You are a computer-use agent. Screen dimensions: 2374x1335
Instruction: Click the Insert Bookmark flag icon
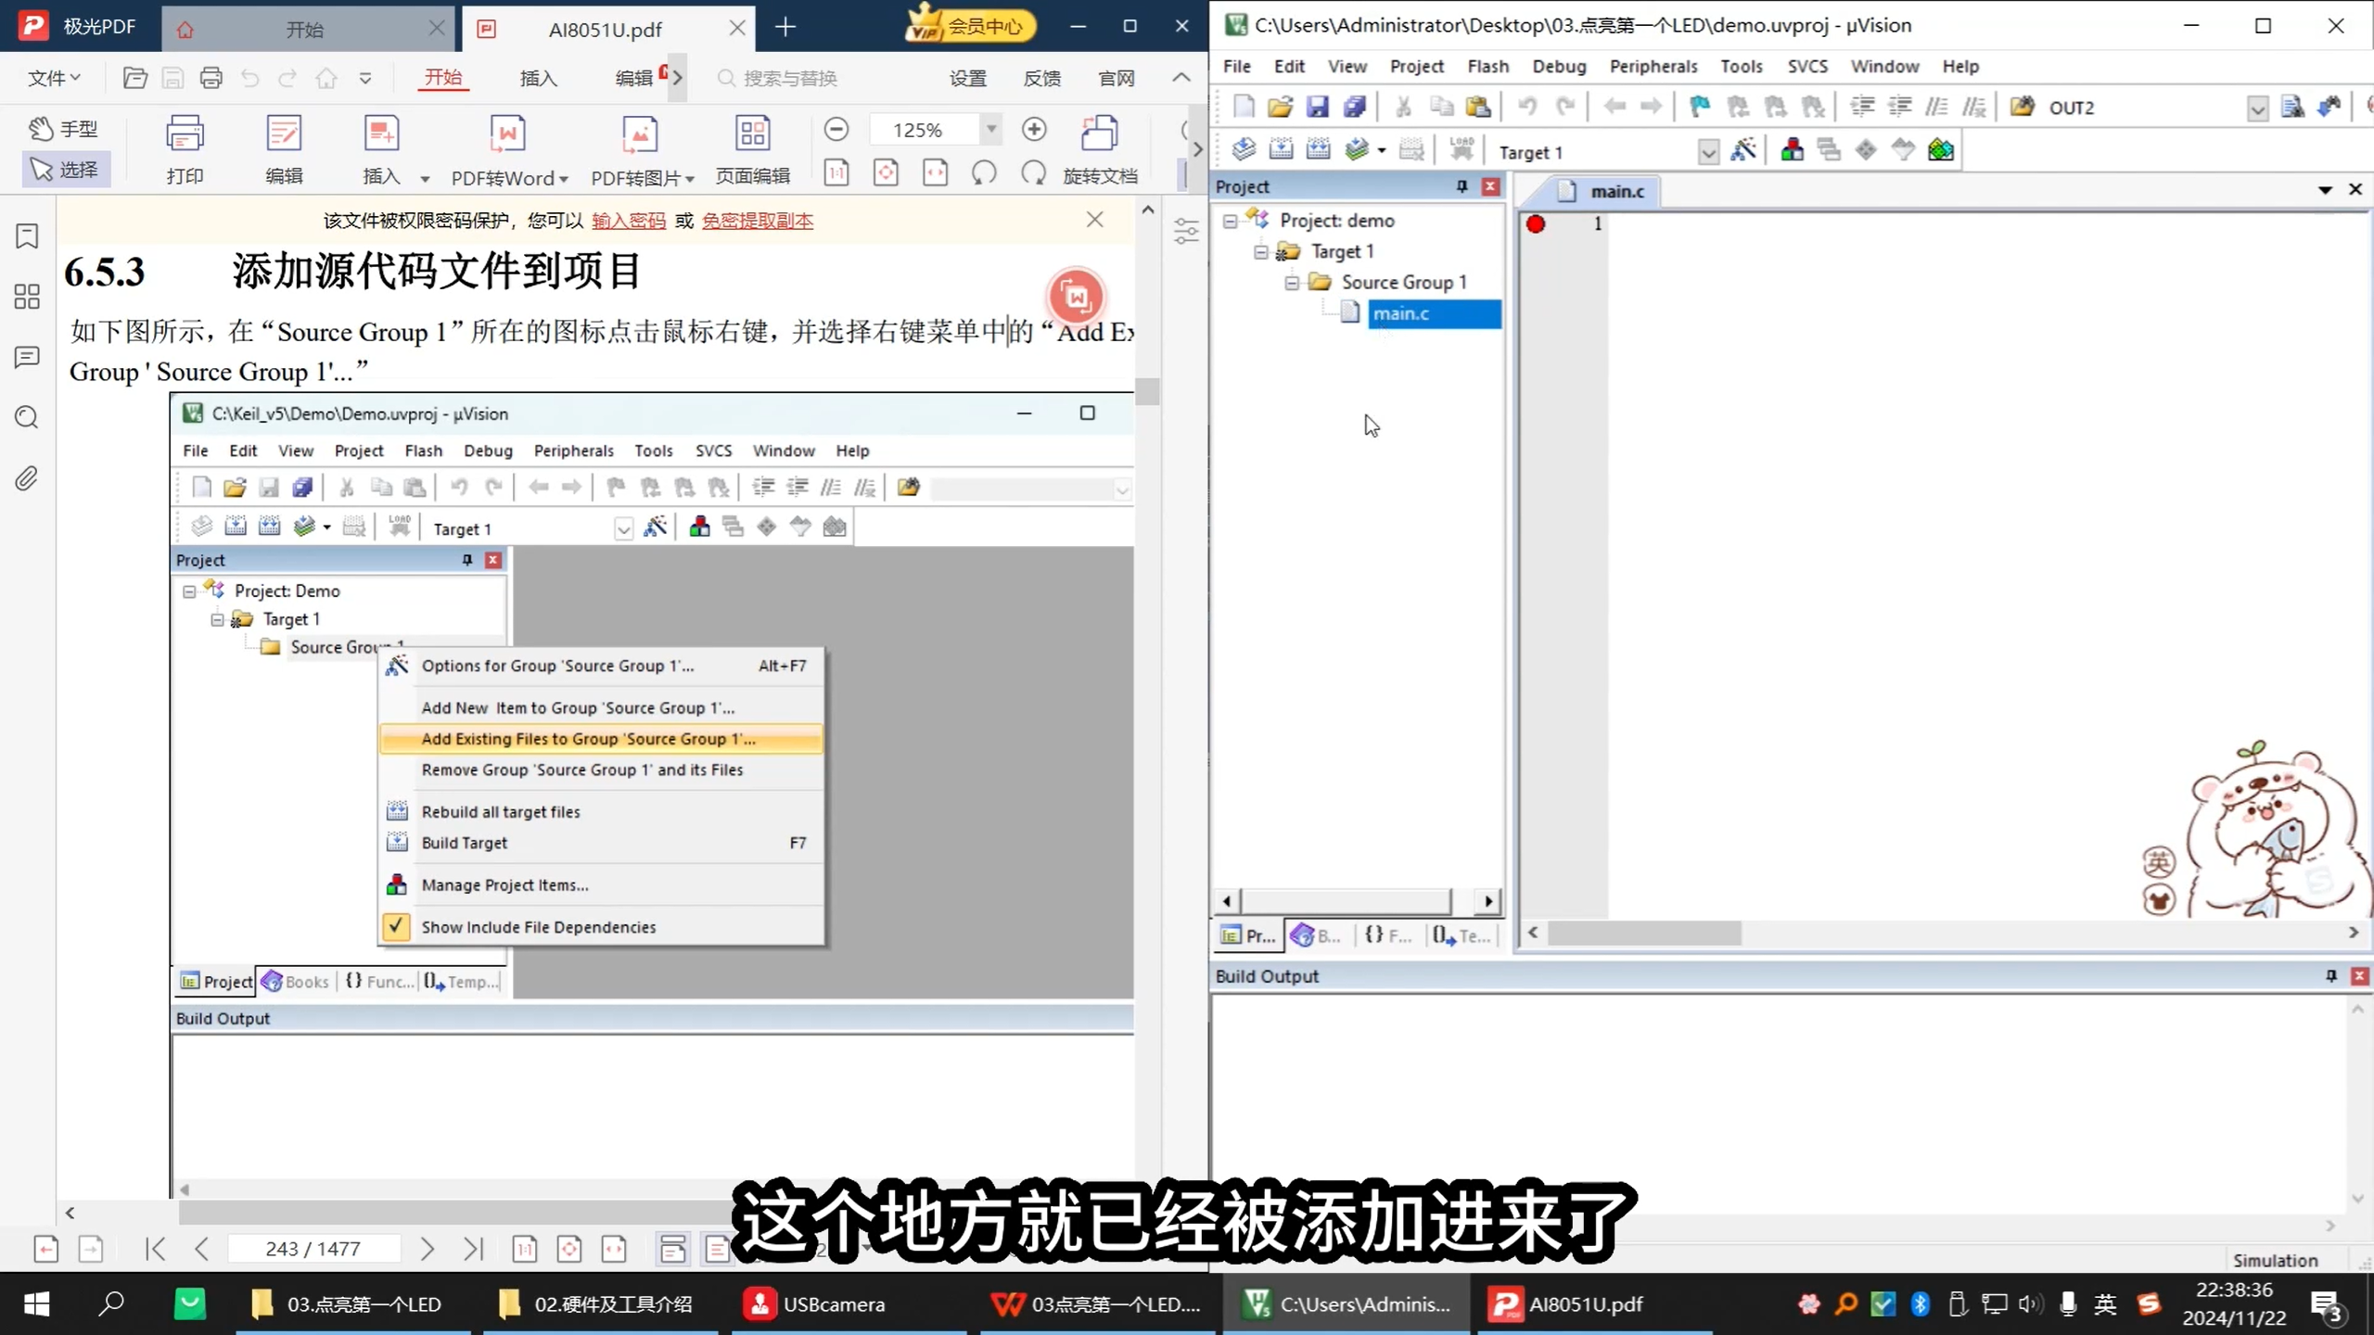pos(1699,107)
